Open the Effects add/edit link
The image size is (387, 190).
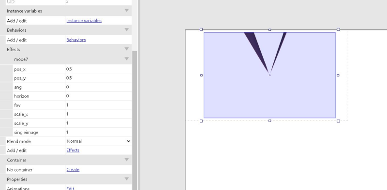[73, 150]
